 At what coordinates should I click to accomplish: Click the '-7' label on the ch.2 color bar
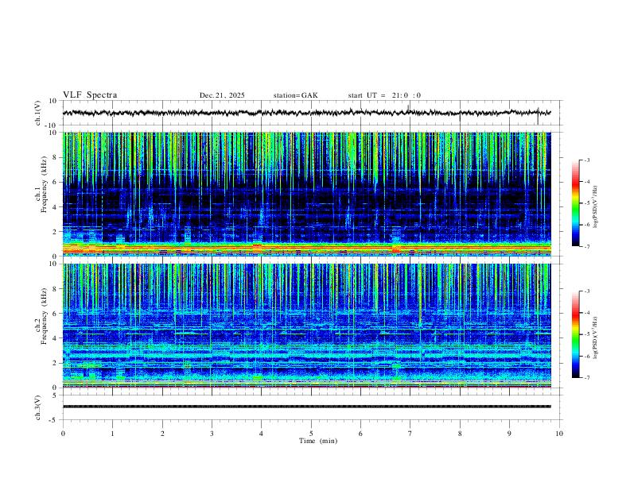point(587,378)
